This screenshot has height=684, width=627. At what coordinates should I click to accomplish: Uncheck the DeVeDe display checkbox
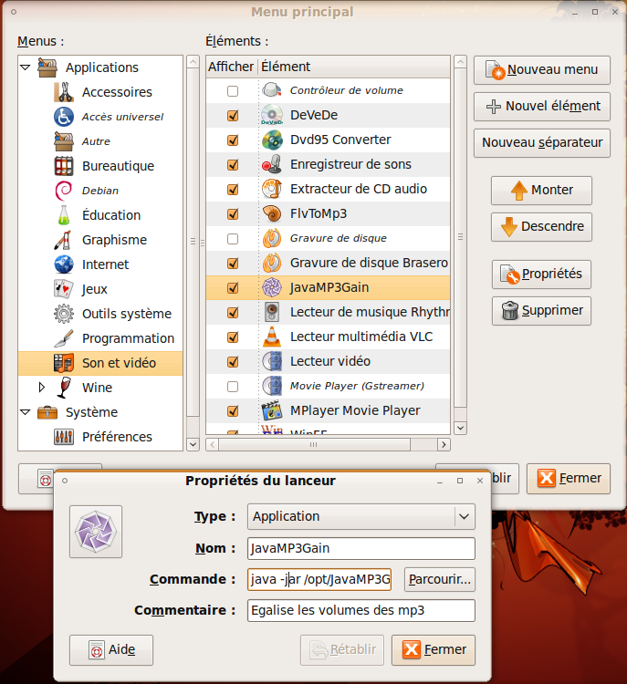[233, 116]
